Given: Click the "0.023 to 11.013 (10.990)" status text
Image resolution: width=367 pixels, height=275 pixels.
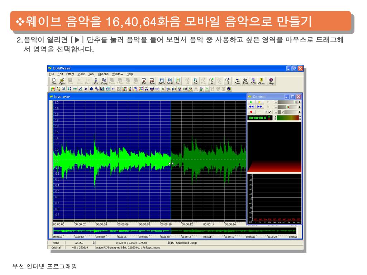Looking at the screenshot, I should point(131,243).
